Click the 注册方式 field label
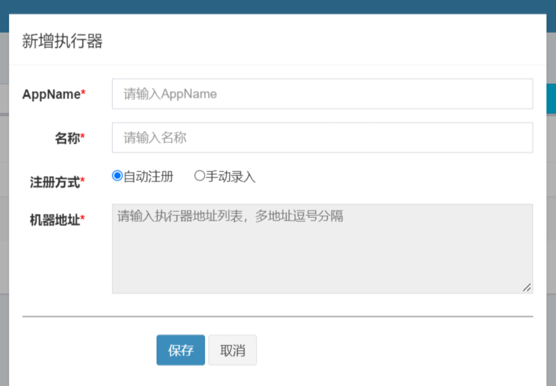This screenshot has height=386, width=556. [x=55, y=182]
